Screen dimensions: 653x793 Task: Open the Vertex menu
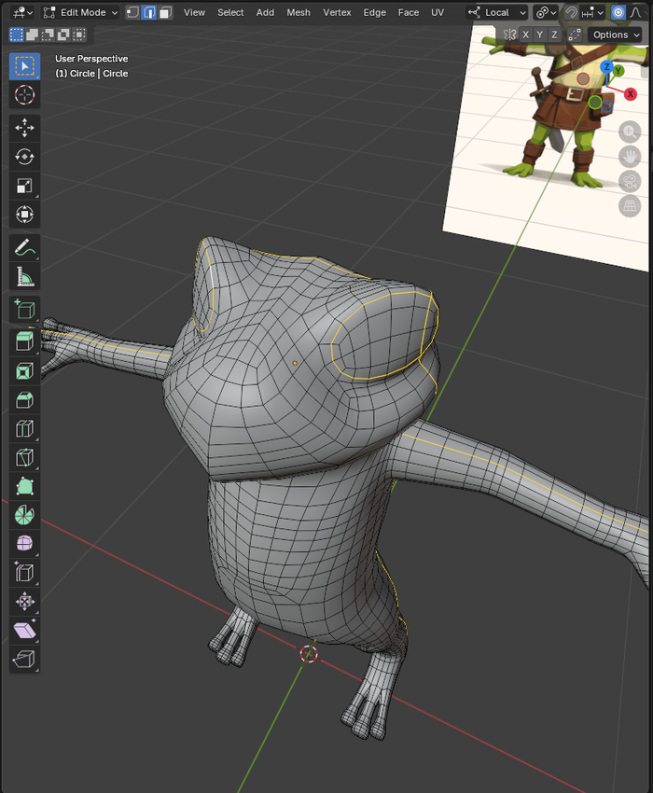336,12
